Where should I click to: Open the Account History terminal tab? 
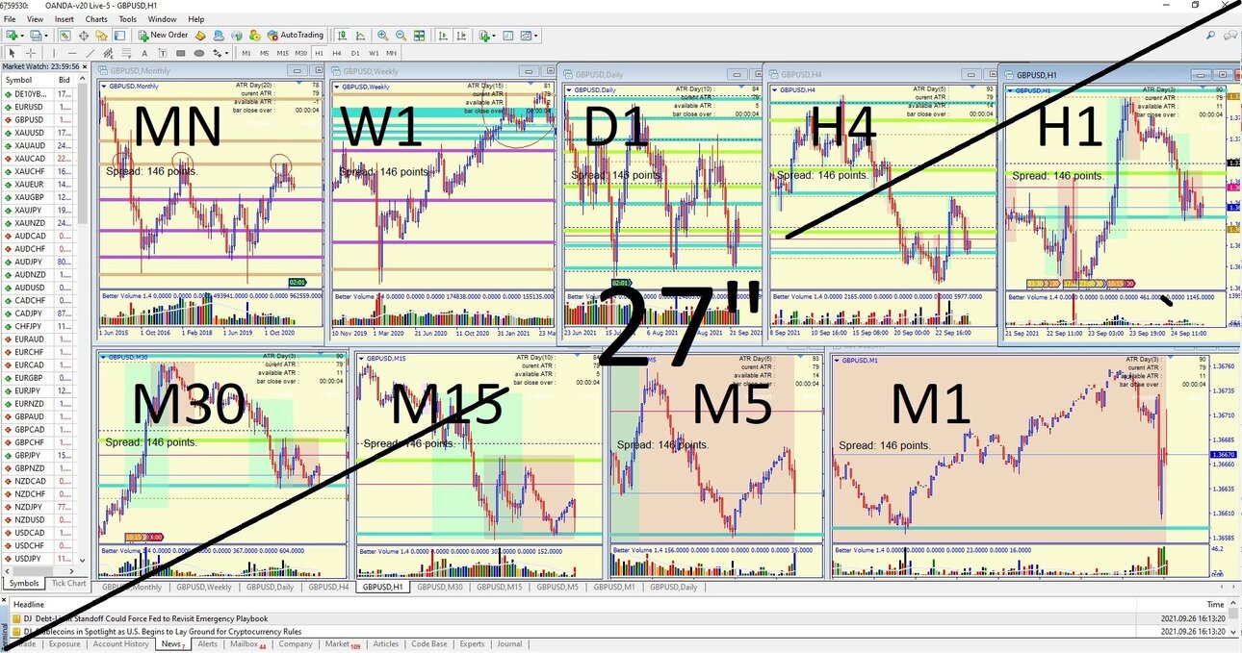click(120, 644)
